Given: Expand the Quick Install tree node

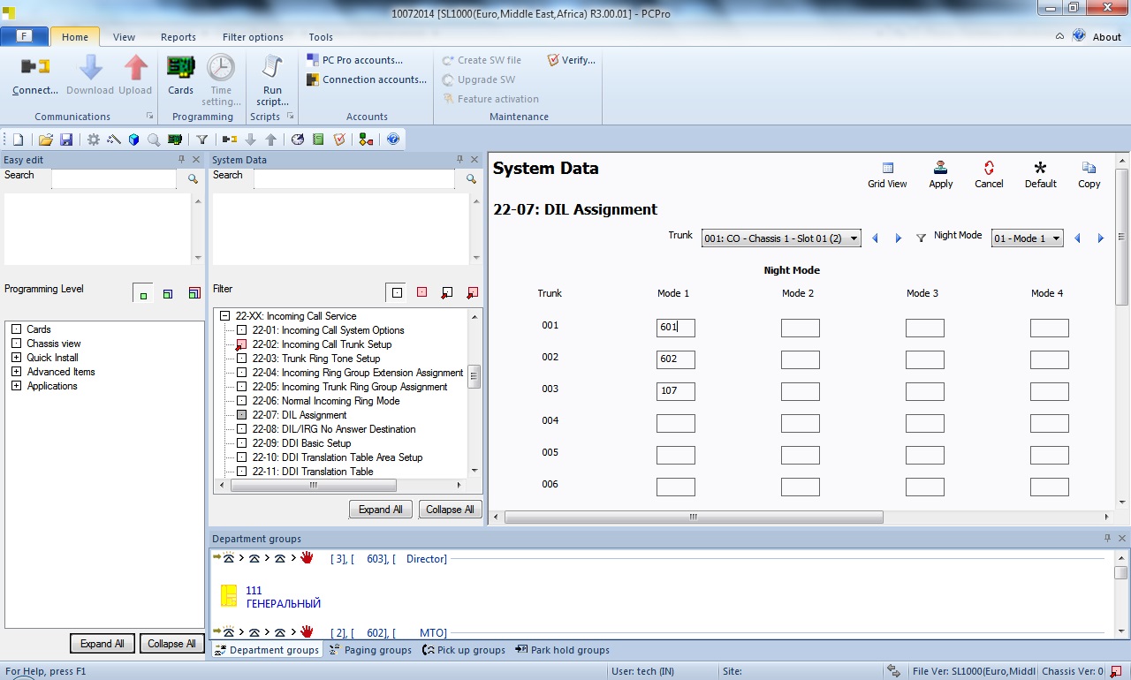Looking at the screenshot, I should [16, 358].
